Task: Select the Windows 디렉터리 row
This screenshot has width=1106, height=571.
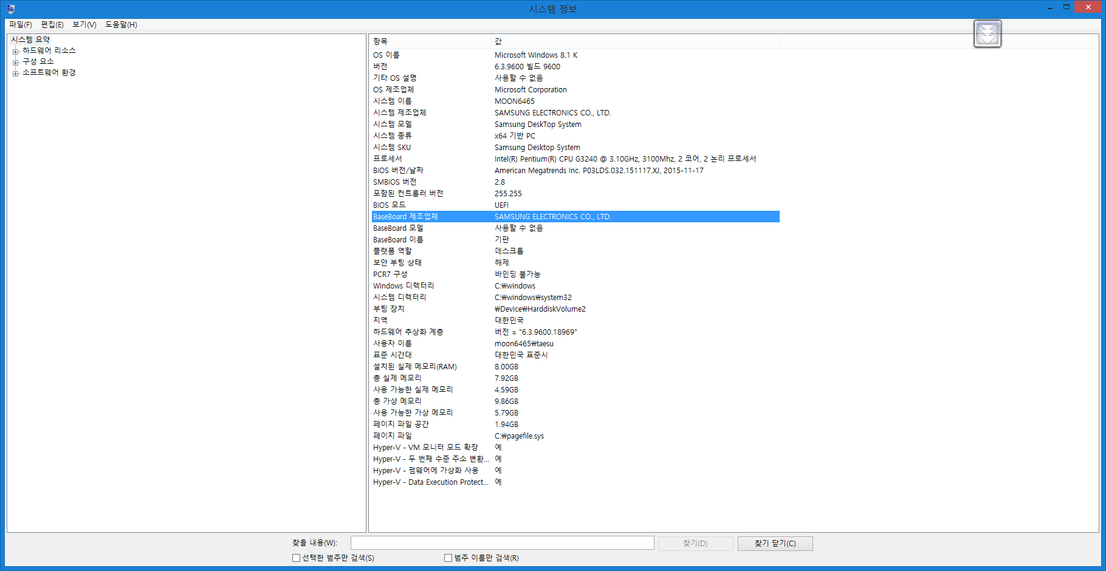Action: (575, 286)
